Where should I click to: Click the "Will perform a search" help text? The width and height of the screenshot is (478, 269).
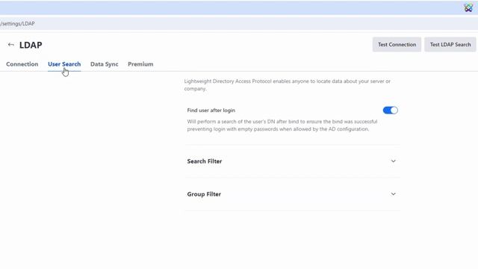click(282, 126)
